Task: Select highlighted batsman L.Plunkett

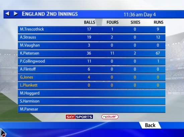Action: pos(92,85)
